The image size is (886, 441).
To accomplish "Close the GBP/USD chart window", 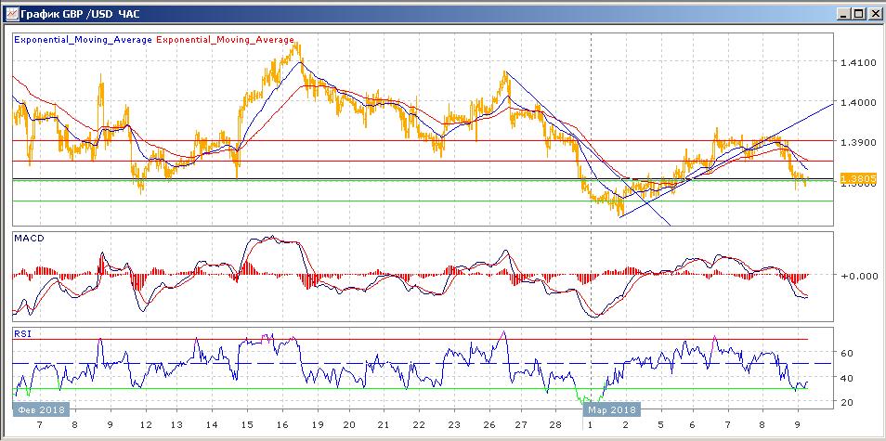I will pyautogui.click(x=873, y=15).
